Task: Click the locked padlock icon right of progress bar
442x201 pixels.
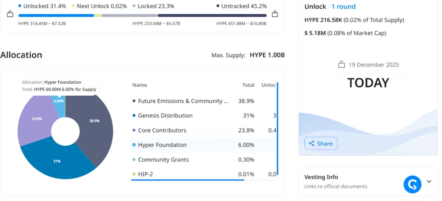Action: [275, 14]
